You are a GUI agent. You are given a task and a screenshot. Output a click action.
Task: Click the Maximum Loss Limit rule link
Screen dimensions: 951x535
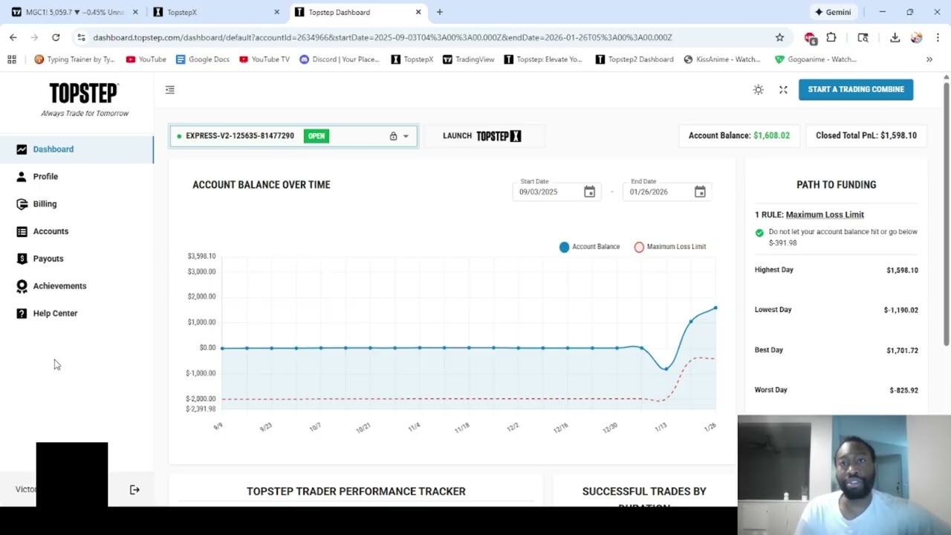coord(825,215)
